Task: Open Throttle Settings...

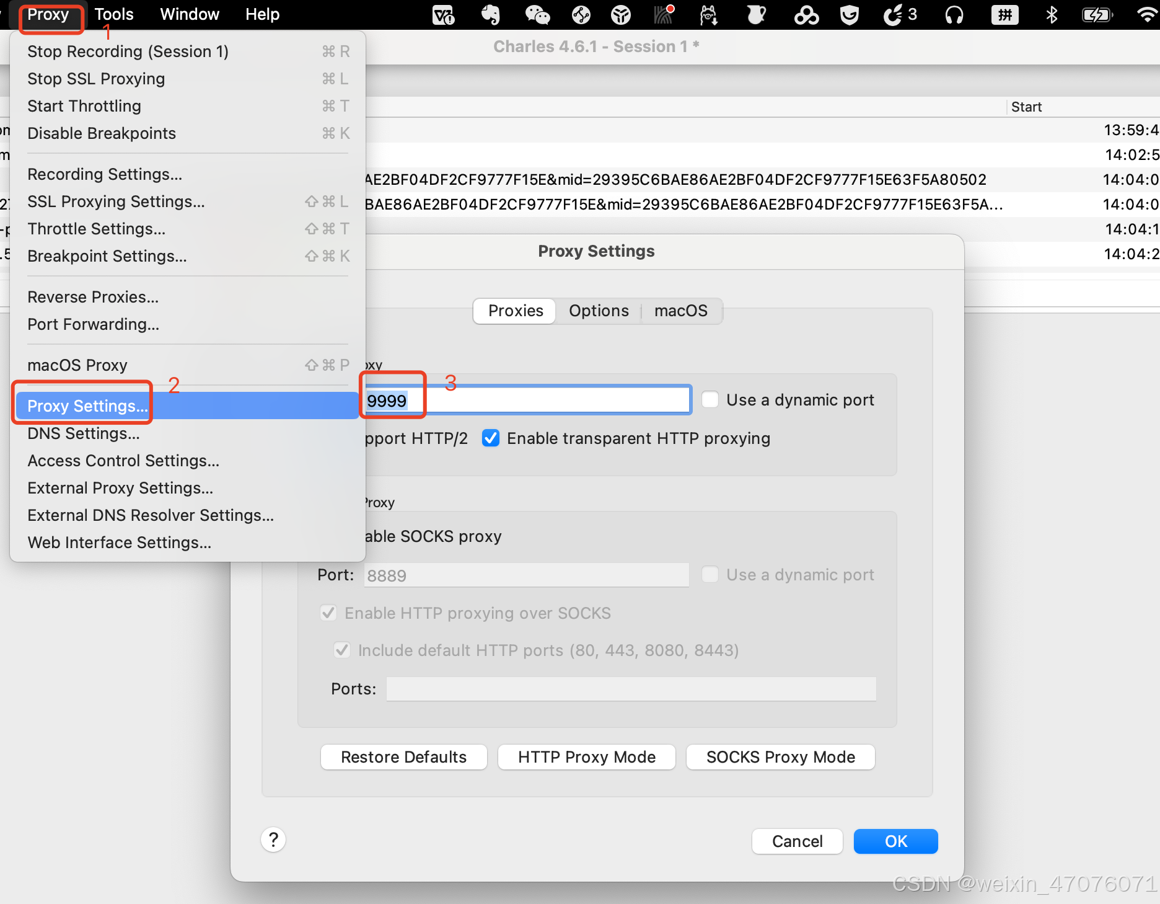Action: coord(188,229)
